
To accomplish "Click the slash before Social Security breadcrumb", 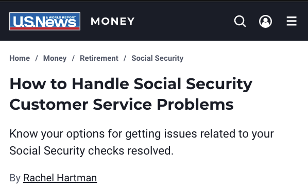I will click(x=125, y=58).
